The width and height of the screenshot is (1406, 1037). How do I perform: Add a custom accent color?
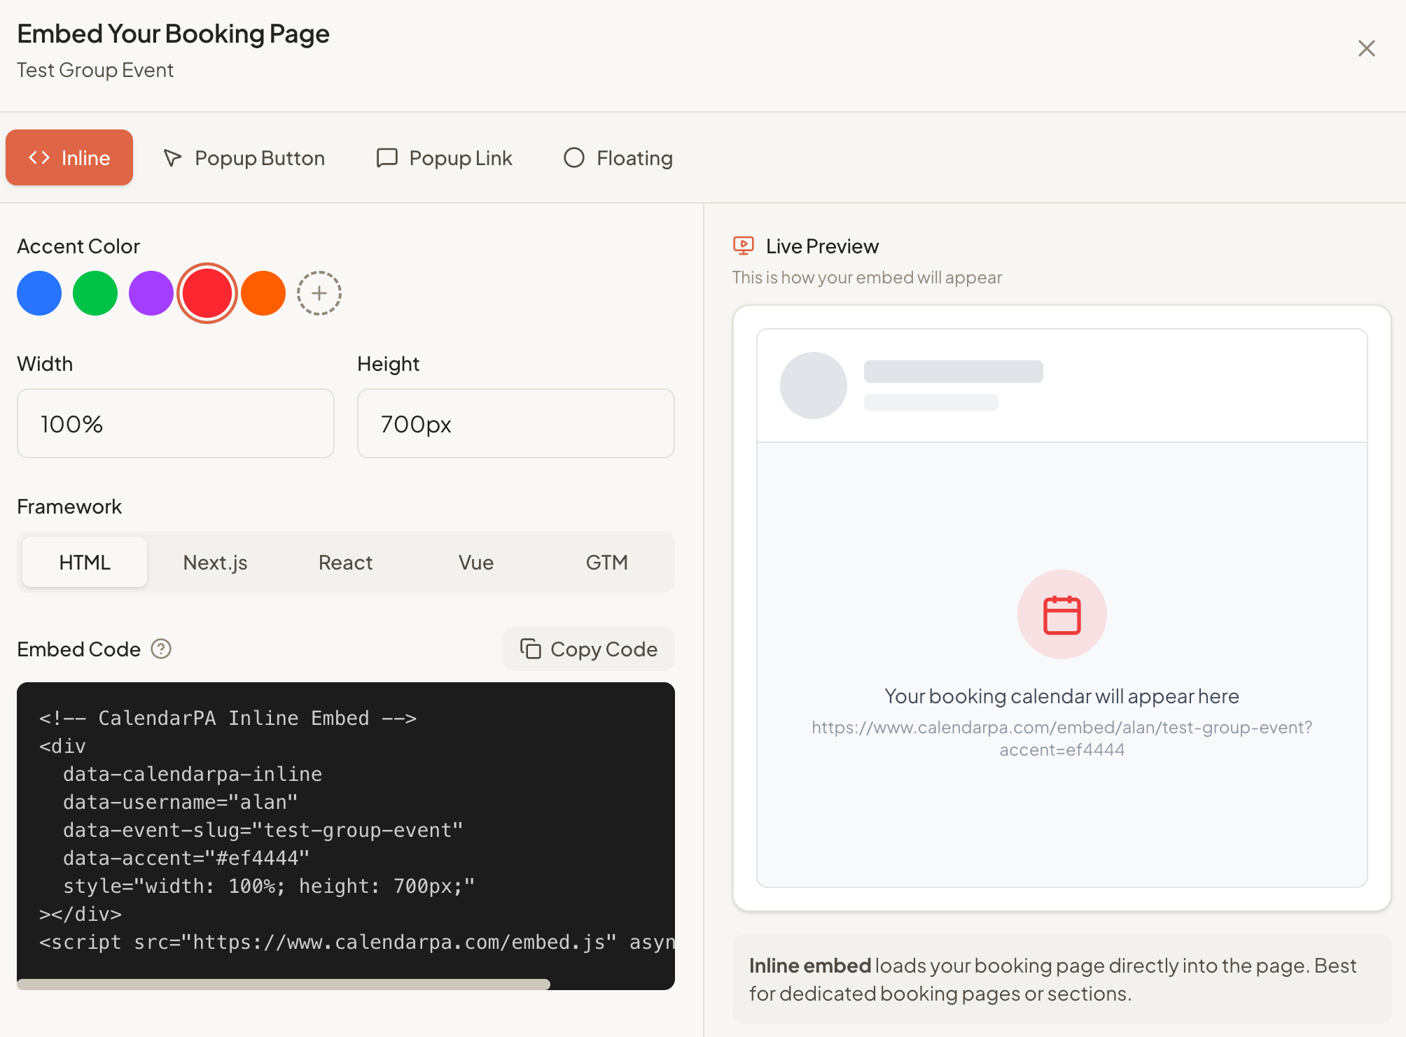point(319,293)
